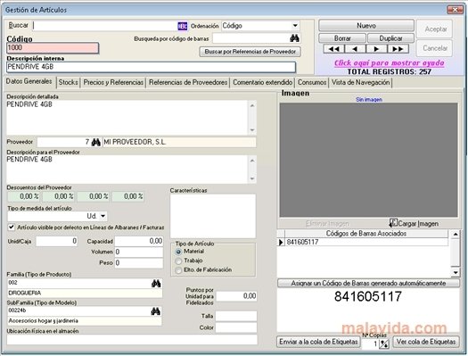This screenshot has height=356, width=468.
Task: Go to next record arrow
Action: [377, 49]
